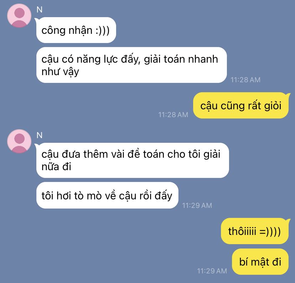The height and width of the screenshot is (283, 295).
Task: Select yellow 'bí mật đi' bubble
Action: tap(260, 262)
